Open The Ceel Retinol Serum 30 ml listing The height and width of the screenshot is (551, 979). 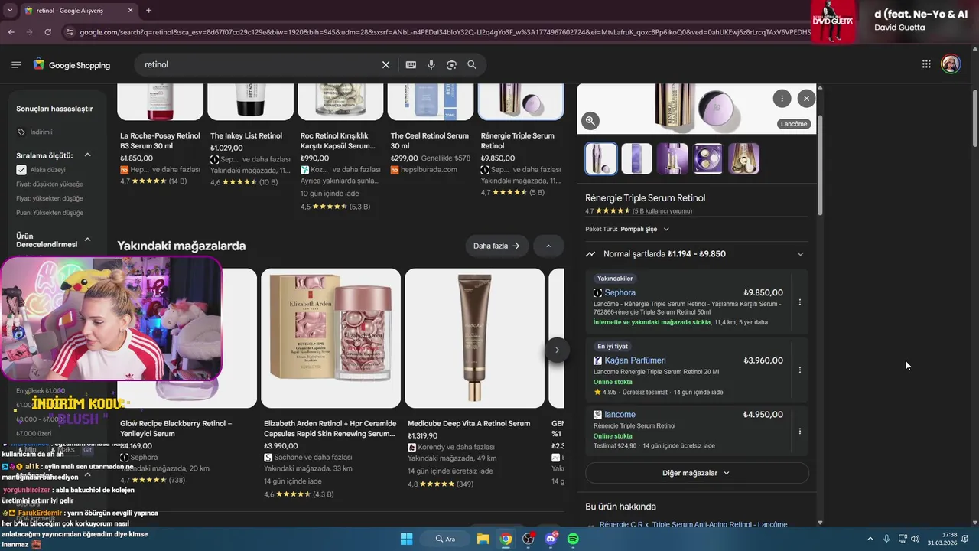pos(430,141)
